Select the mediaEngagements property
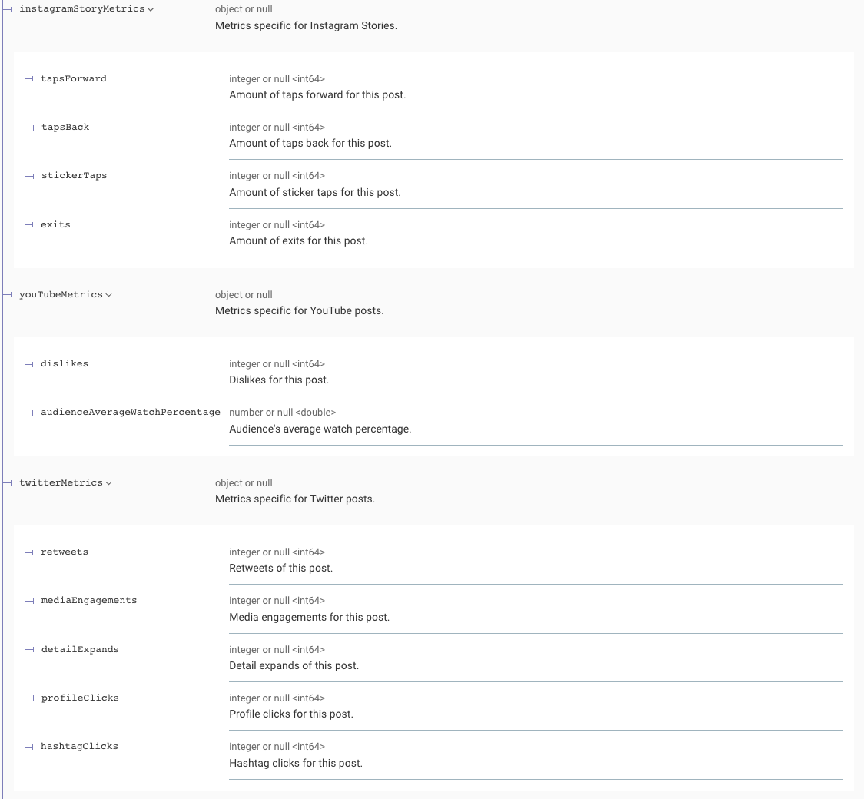The height and width of the screenshot is (799, 866). click(88, 600)
